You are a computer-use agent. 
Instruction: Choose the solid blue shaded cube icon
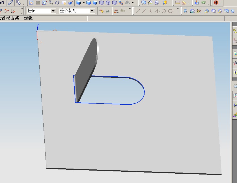pos(95,3)
